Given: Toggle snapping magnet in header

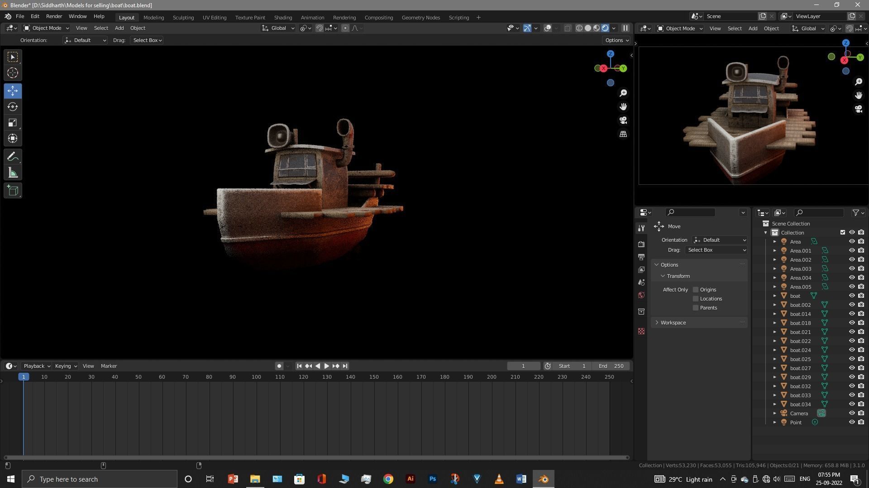Looking at the screenshot, I should point(320,28).
